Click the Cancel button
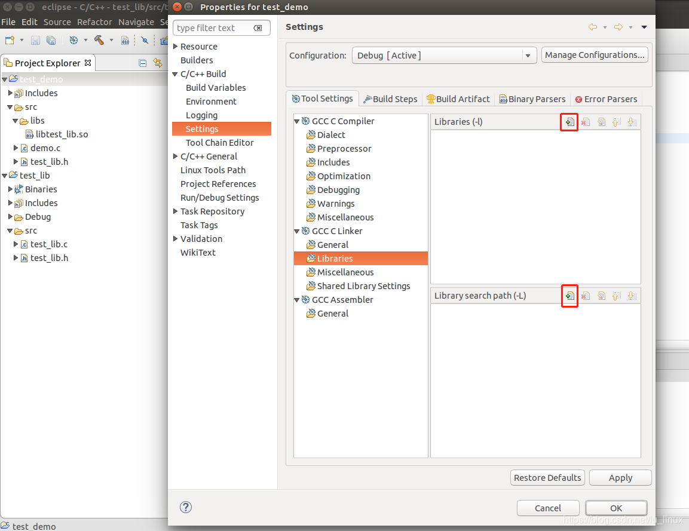 548,508
